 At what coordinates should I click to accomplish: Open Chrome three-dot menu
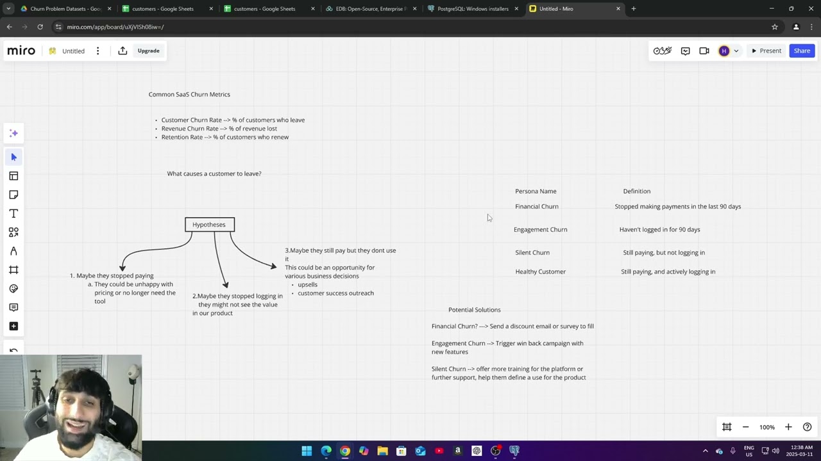tap(813, 27)
